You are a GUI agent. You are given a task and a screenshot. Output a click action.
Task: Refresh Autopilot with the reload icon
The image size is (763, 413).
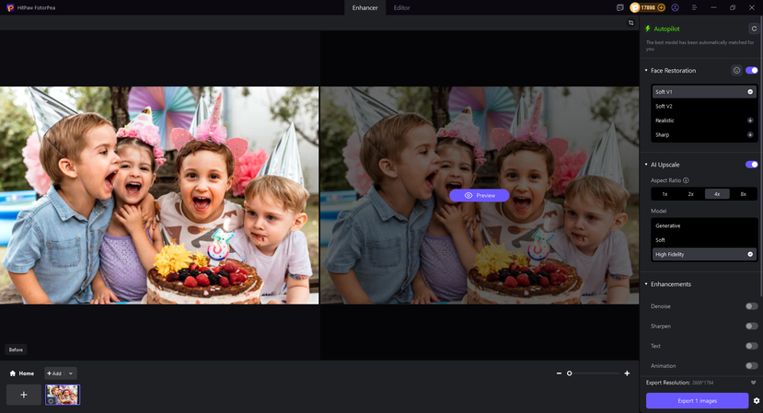tap(753, 29)
